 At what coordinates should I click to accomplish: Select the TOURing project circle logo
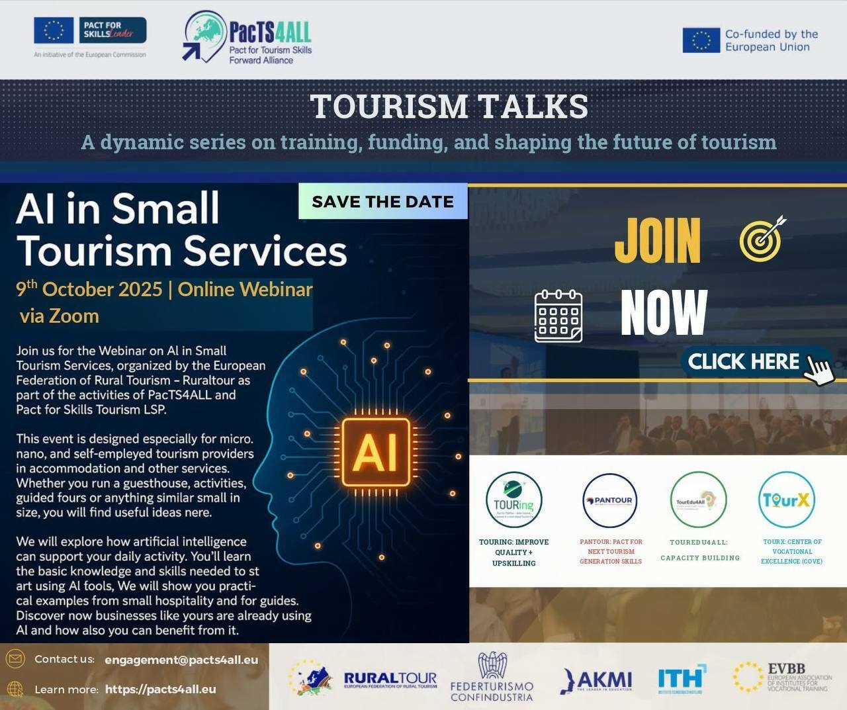(513, 500)
